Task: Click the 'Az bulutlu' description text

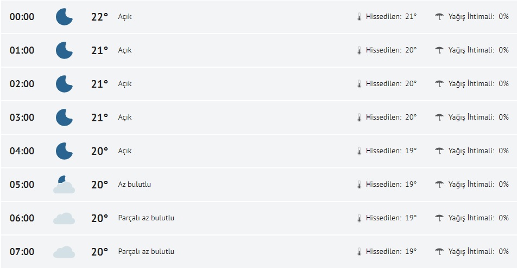Action: click(x=134, y=185)
